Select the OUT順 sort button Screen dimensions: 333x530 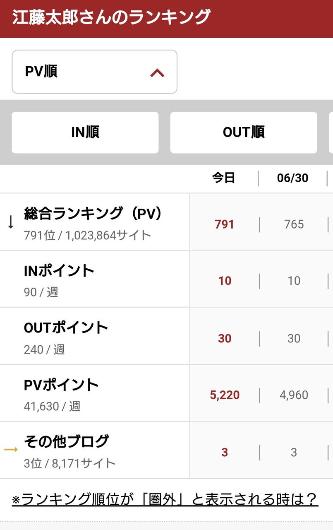(244, 132)
